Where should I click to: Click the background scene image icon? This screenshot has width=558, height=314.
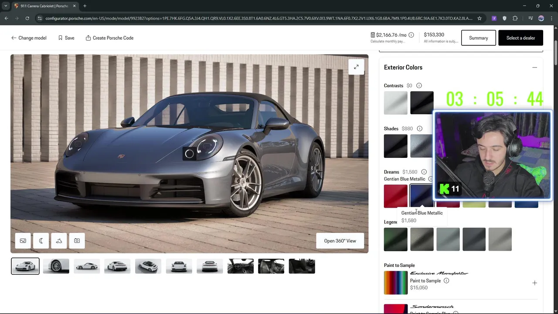click(x=23, y=241)
